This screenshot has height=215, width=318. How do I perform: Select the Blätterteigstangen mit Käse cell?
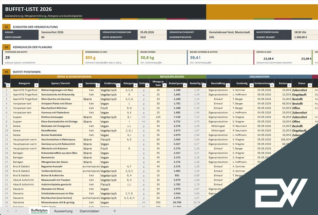pos(60,90)
